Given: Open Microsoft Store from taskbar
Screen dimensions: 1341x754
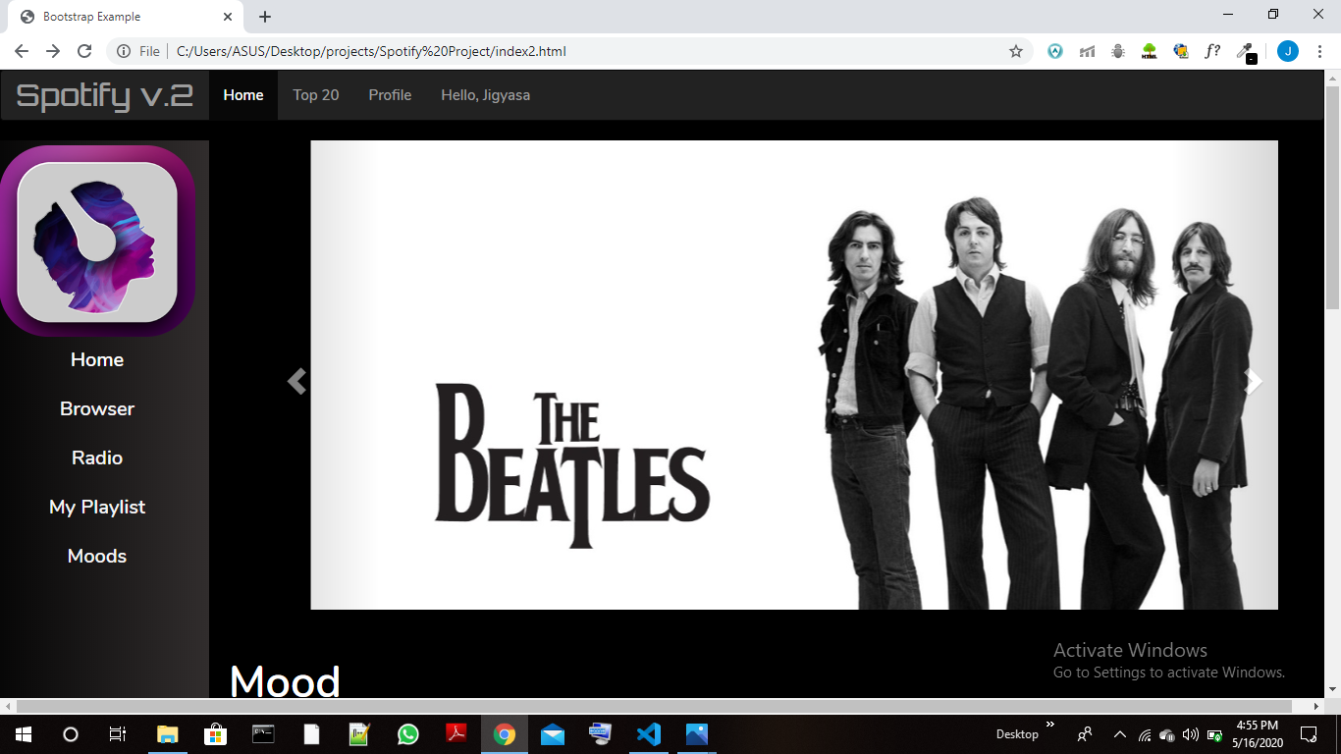Looking at the screenshot, I should (x=215, y=733).
